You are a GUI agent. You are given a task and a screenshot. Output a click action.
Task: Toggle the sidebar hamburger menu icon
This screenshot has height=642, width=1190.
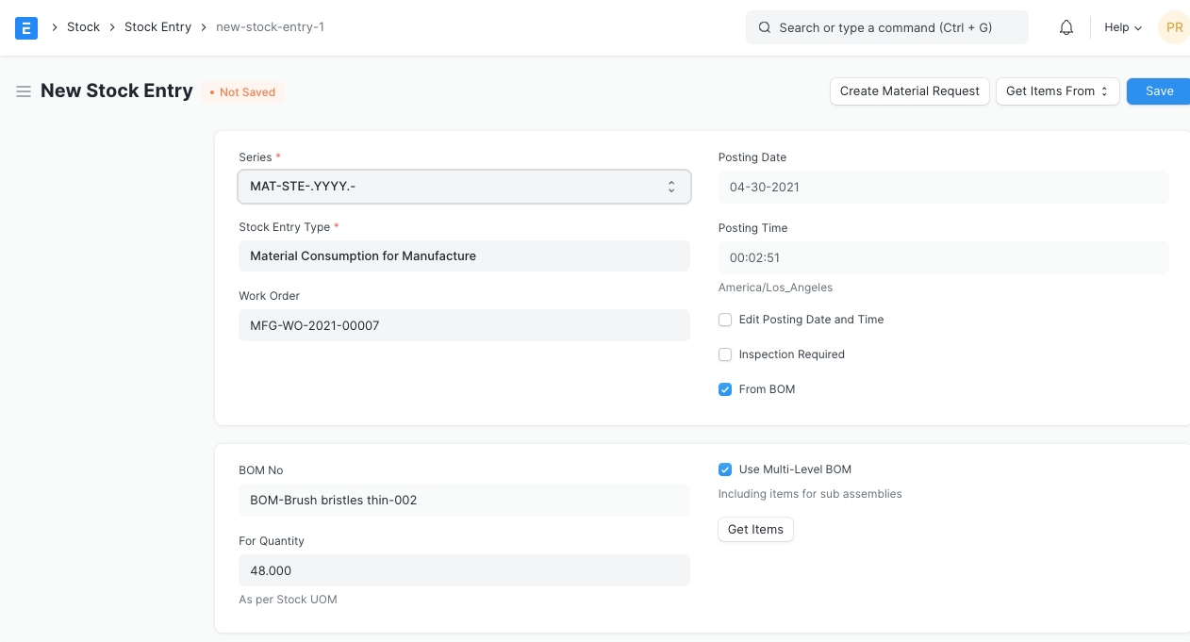(24, 91)
